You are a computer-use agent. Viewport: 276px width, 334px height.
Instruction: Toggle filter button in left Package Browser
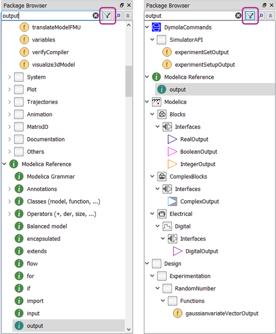tap(107, 16)
